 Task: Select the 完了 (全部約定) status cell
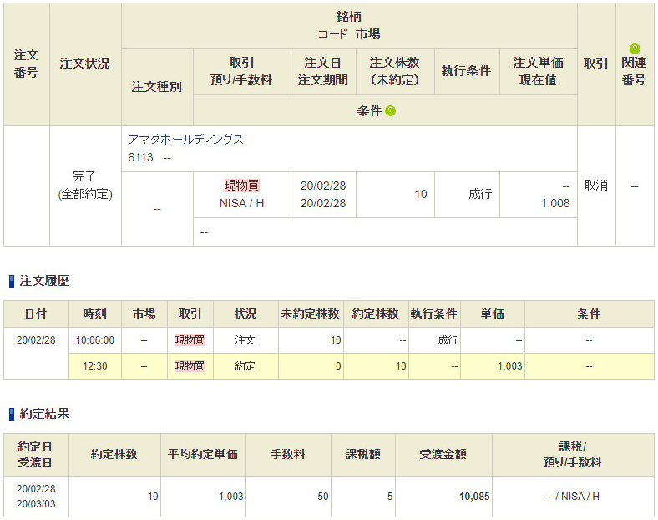(x=85, y=186)
